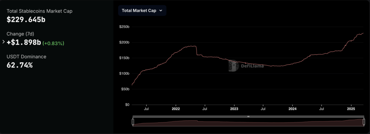370x134 pixels.
Task: Click the +0.83% green percentage change
Action: click(x=53, y=43)
